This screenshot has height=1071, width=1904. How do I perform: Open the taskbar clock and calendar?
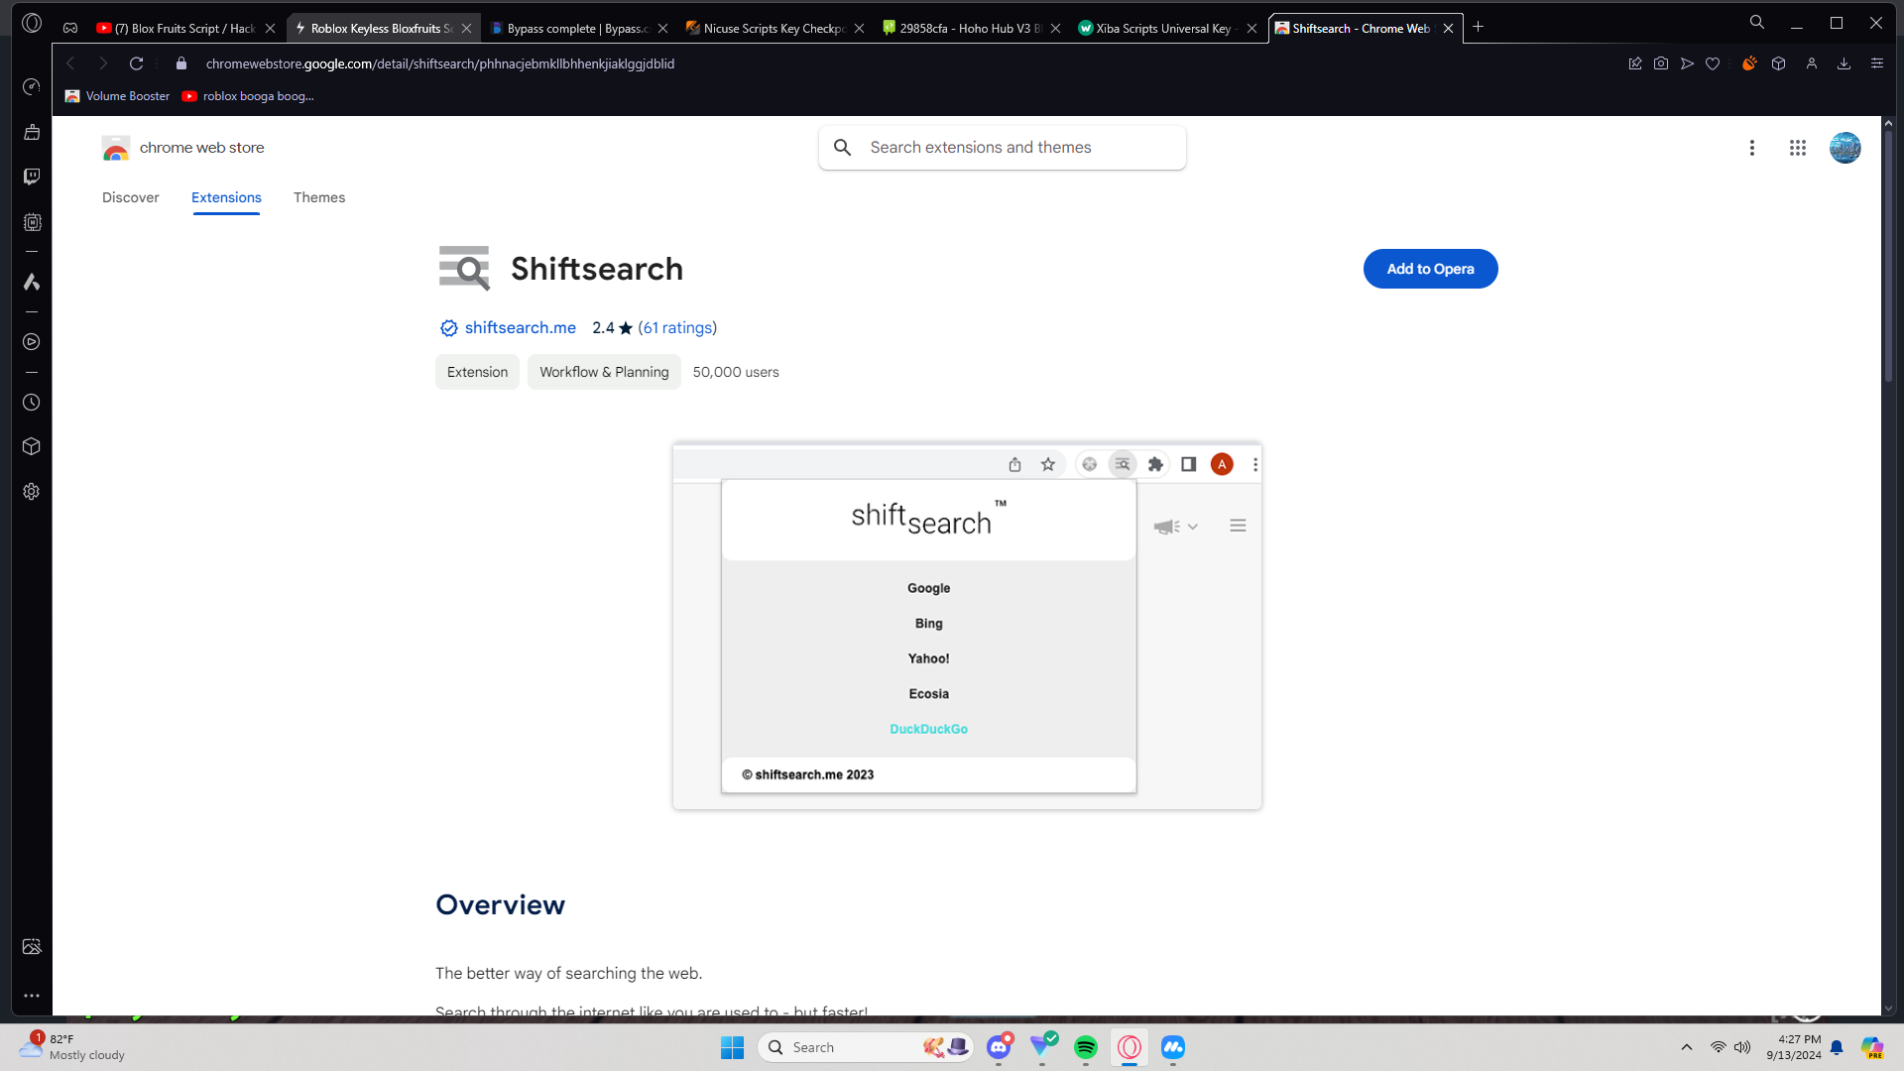[1794, 1047]
